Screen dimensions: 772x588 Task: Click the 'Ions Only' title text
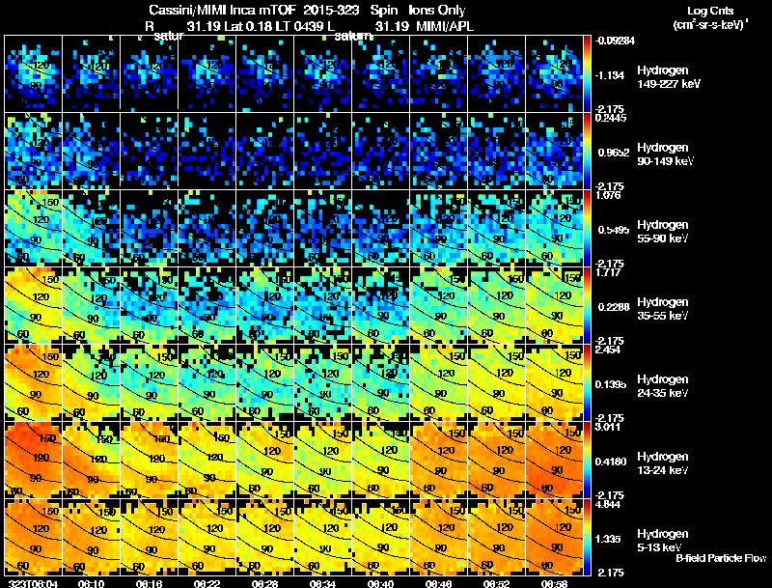click(x=437, y=10)
